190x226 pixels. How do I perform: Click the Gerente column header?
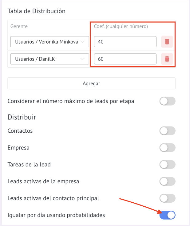click(19, 26)
